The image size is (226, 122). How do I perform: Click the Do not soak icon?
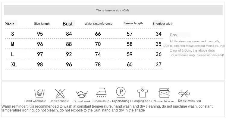pos(80,94)
